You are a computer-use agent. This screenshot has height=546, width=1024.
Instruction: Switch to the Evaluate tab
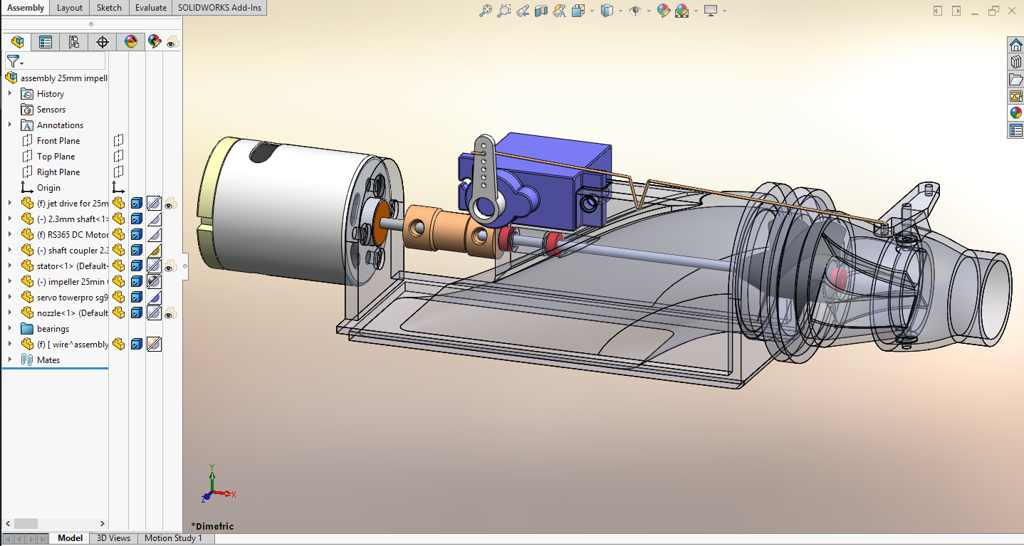pos(151,8)
